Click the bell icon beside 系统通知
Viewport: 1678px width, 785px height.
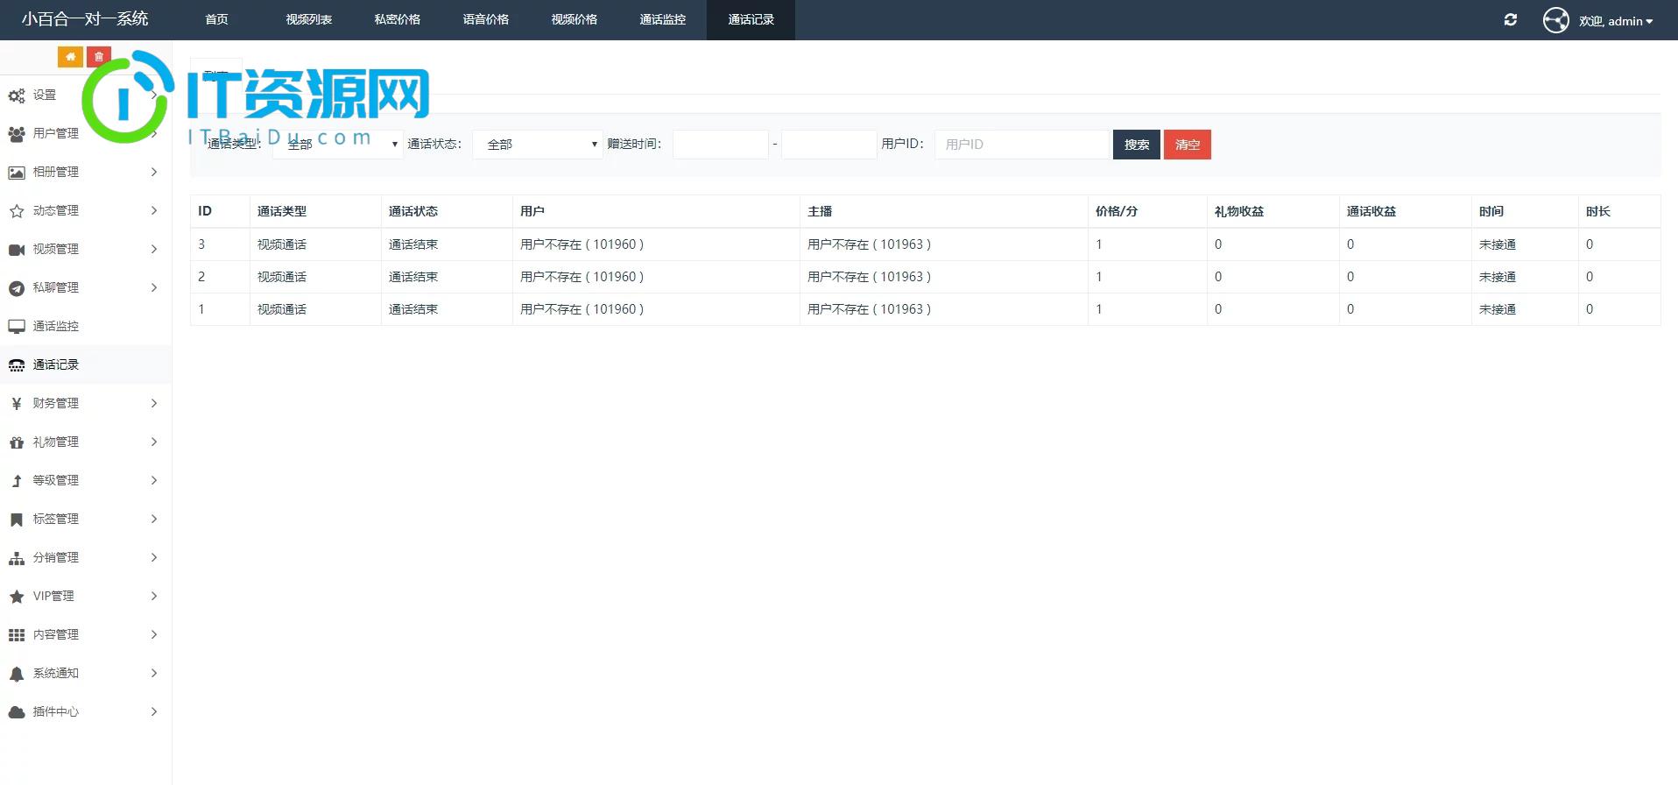tap(17, 674)
